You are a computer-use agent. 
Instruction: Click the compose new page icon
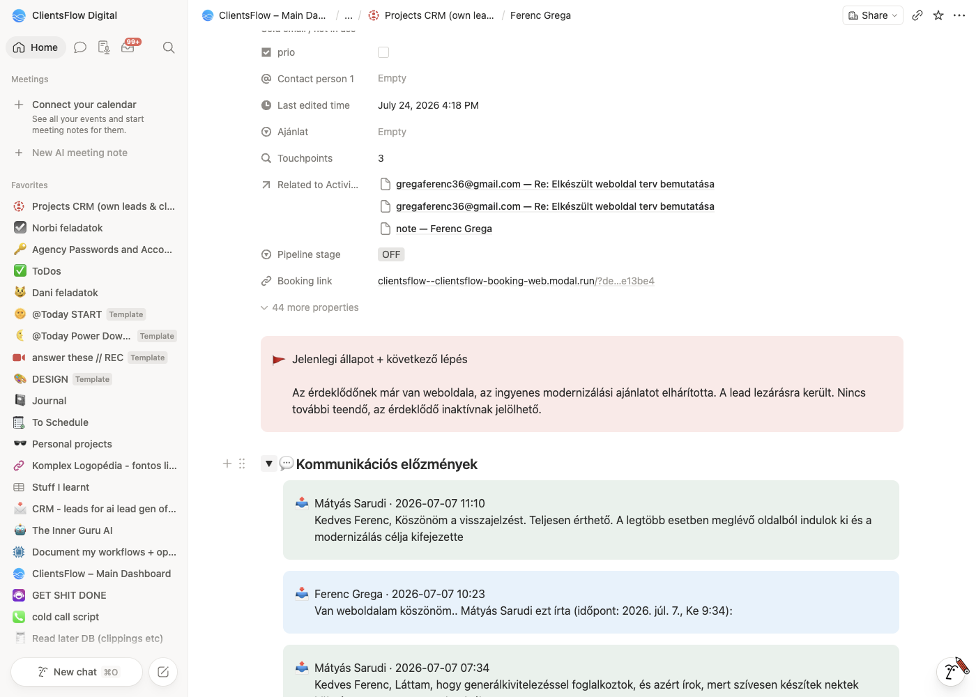163,672
